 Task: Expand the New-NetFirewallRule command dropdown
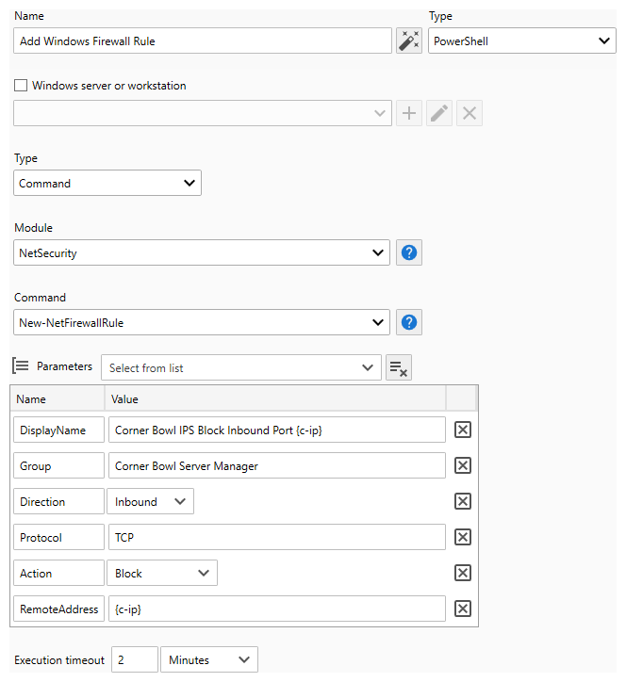pyautogui.click(x=202, y=322)
